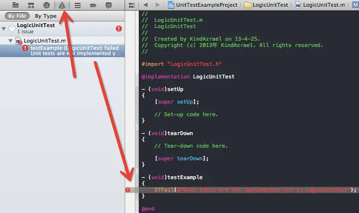359x213 pixels.
Task: Open the Debug navigator
Action: 78,5
